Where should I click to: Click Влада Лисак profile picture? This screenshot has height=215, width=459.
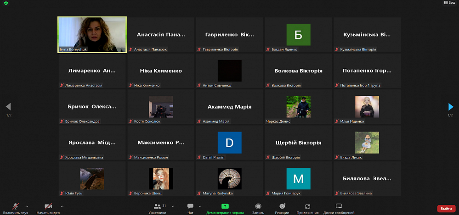367,143
